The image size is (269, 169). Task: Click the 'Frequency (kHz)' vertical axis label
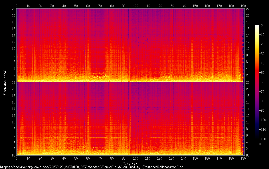[x=4, y=82]
